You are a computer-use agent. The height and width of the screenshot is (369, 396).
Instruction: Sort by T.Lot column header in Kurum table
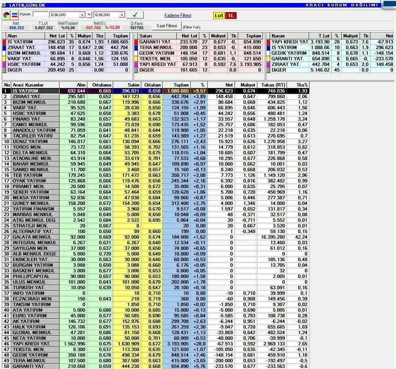(x=320, y=36)
